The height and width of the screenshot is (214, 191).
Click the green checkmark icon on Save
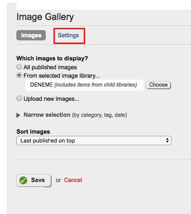pyautogui.click(x=23, y=180)
